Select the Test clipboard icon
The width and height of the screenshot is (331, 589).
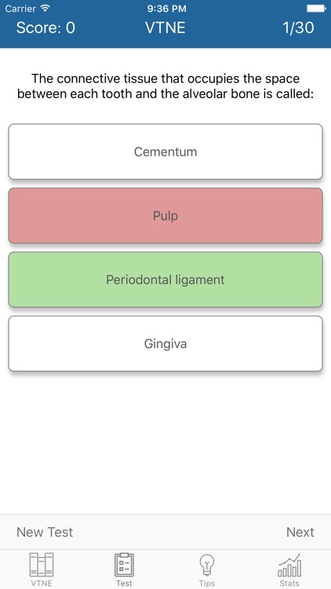click(x=124, y=565)
